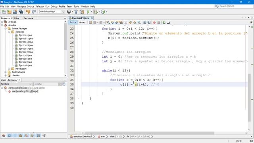The height and width of the screenshot is (143, 254).
Task: Toggle Show Fields filter in Navigator
Action: click(10, 135)
